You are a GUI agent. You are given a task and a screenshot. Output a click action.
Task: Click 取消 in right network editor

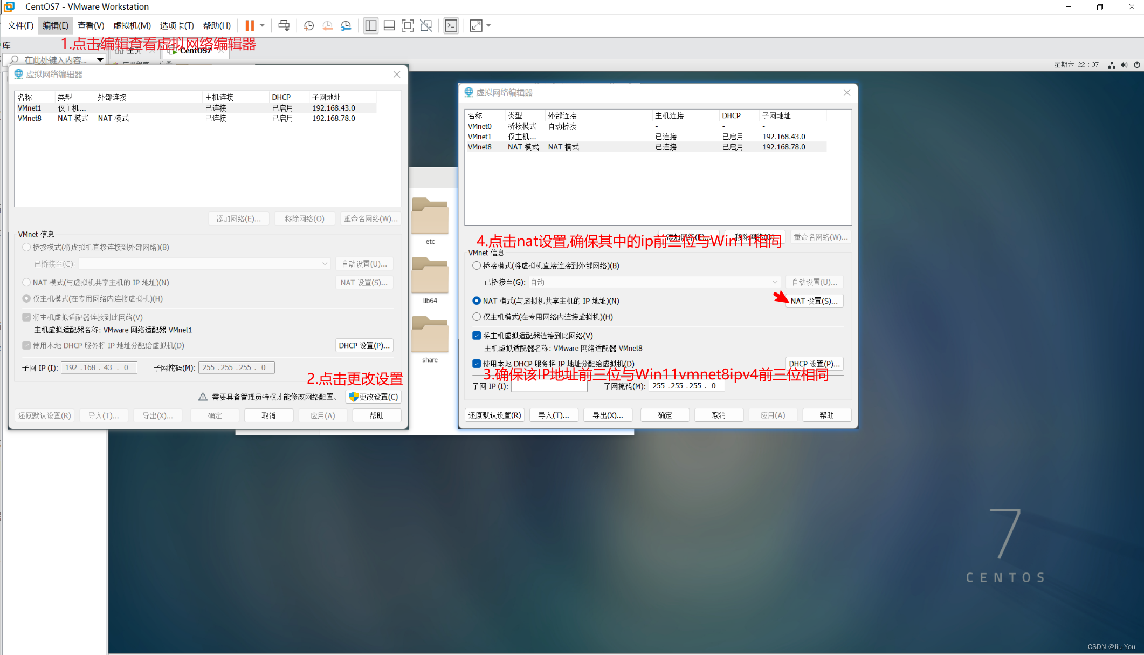click(x=719, y=415)
